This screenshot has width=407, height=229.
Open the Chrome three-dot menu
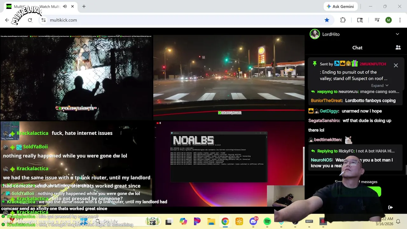pos(400,20)
